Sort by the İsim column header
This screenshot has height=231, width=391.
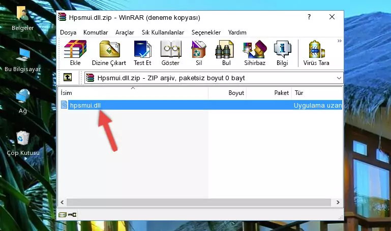point(133,93)
